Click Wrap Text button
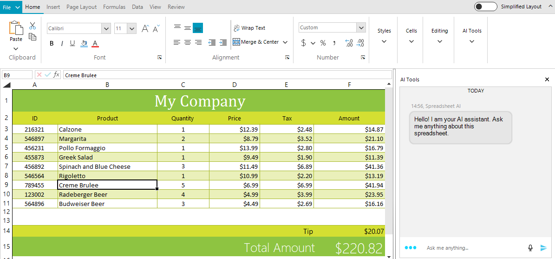Image resolution: width=555 pixels, height=259 pixels. pyautogui.click(x=249, y=28)
